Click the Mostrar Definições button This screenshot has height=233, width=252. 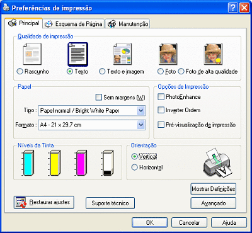point(214,189)
